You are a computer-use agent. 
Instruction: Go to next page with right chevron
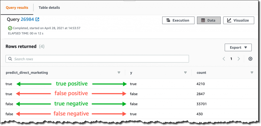239,59
